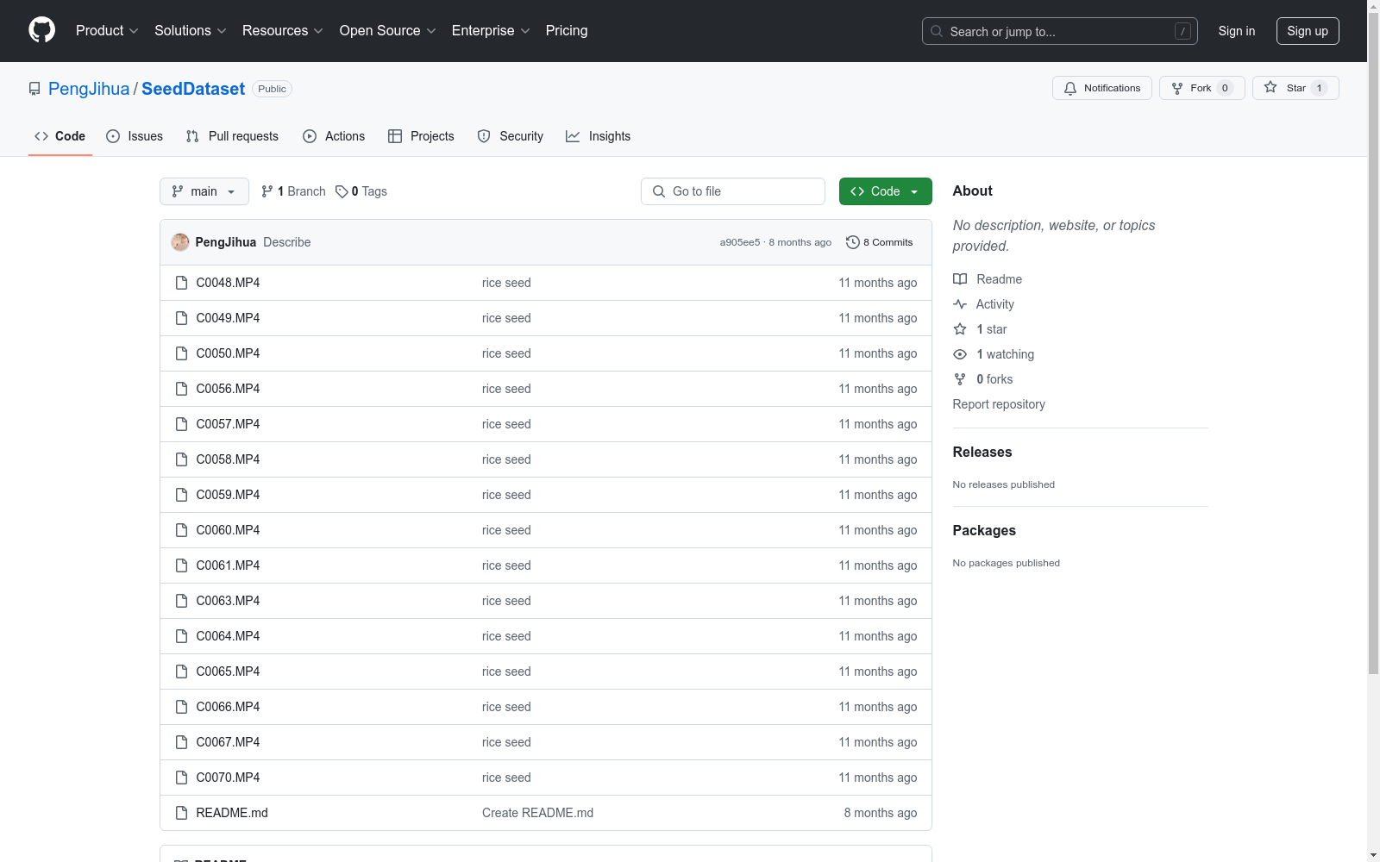
Task: Switch to the Code tab
Action: [x=60, y=136]
